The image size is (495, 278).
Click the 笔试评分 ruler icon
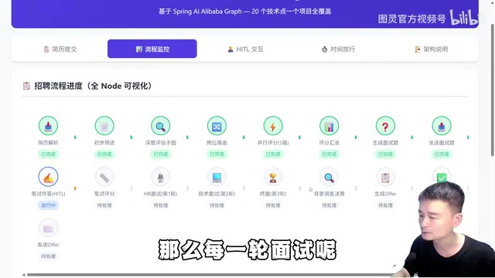104,177
